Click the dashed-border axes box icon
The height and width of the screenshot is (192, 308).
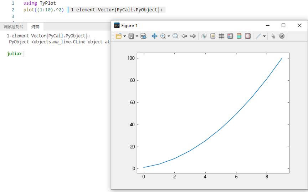pos(248,36)
